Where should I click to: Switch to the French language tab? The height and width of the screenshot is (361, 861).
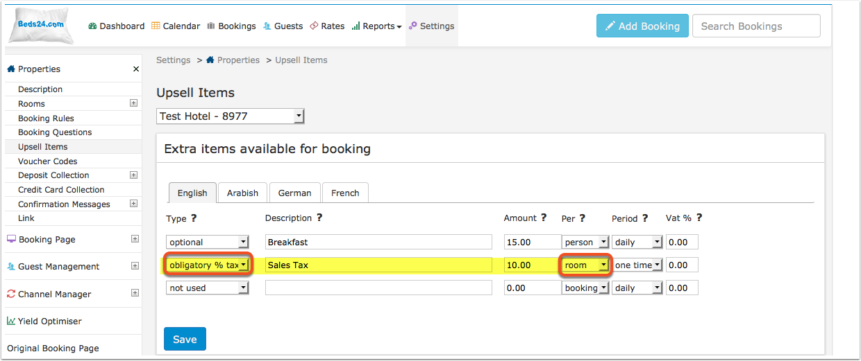click(x=345, y=193)
